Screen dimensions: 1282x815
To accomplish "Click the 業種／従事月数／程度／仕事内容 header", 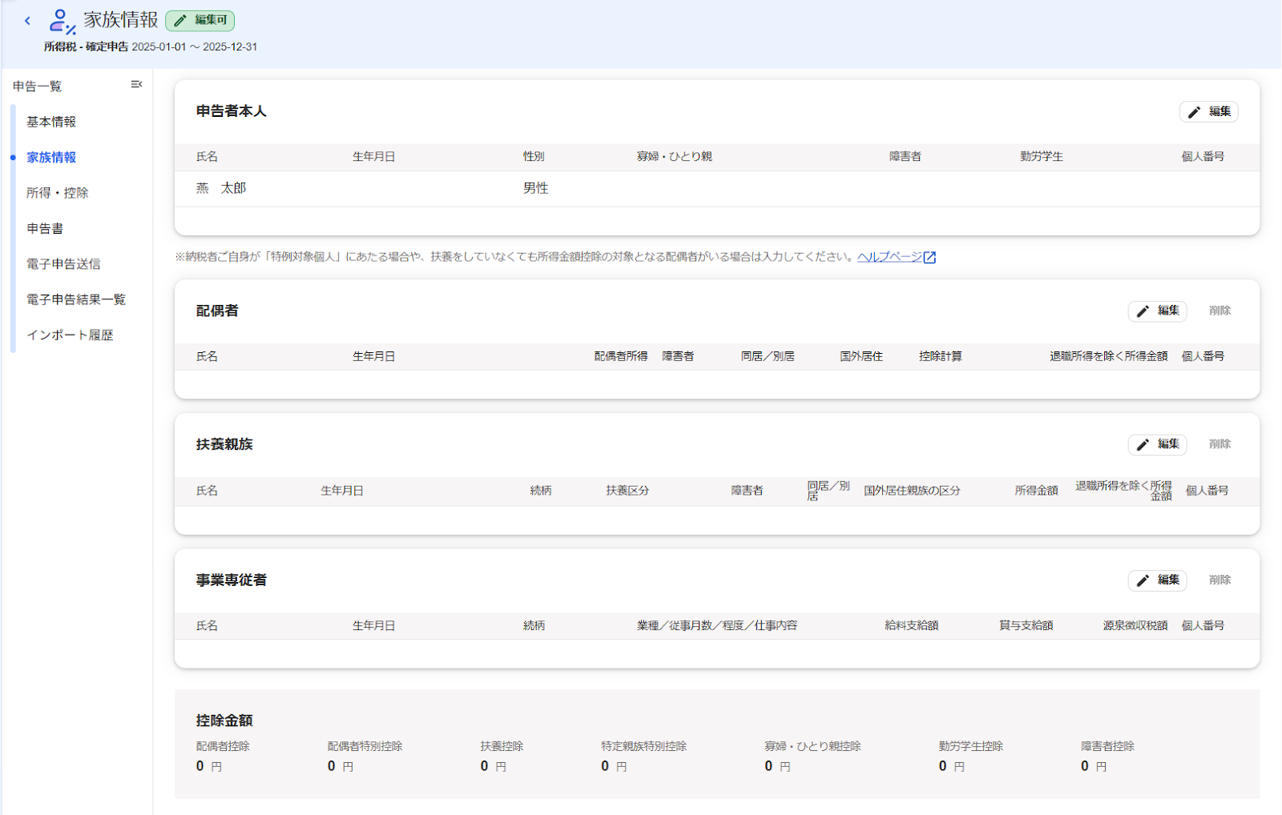I will coord(717,626).
